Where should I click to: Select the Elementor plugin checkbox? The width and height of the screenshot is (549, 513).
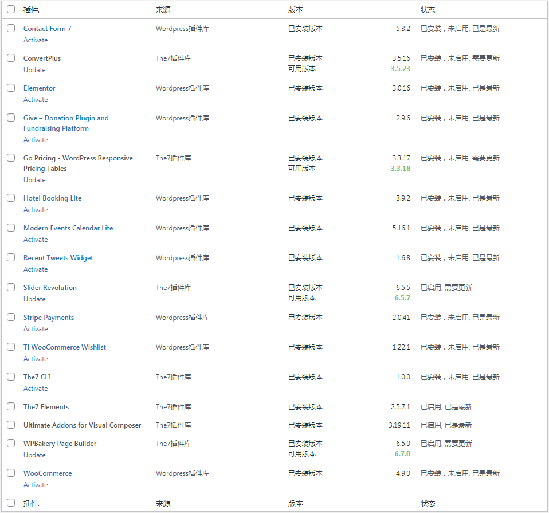11,88
